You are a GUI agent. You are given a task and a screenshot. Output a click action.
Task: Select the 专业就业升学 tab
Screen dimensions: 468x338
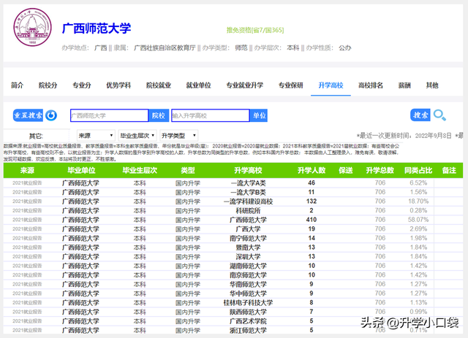[244, 85]
